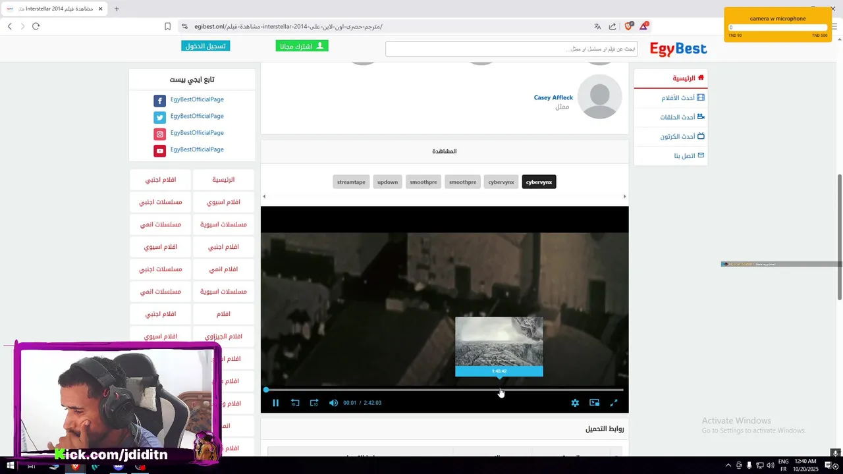The width and height of the screenshot is (843, 474).
Task: Open اتصل بنا contact page
Action: (x=689, y=156)
